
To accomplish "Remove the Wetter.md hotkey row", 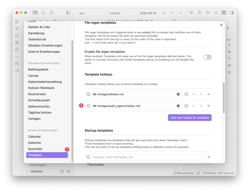I will tap(209, 94).
